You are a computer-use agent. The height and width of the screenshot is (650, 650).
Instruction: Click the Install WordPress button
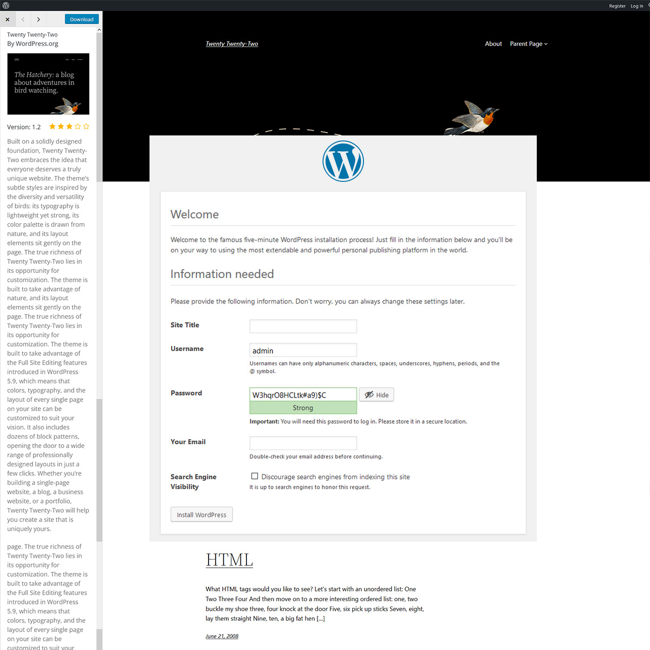pyautogui.click(x=201, y=515)
